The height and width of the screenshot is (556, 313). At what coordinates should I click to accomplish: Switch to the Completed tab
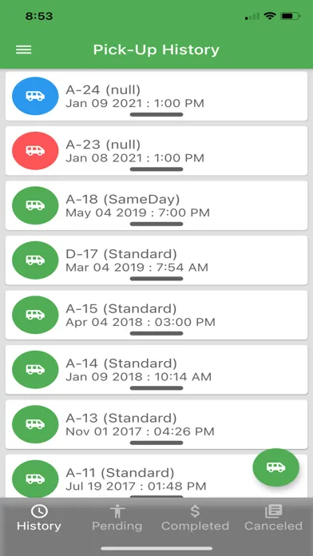(195, 518)
